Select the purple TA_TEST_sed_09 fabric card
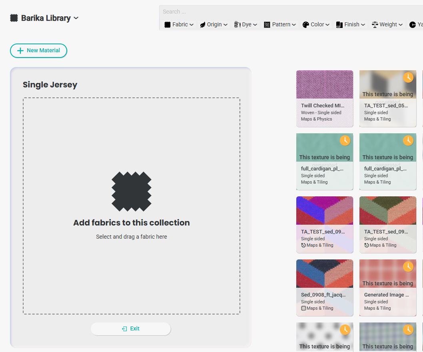This screenshot has height=352, width=423. [325, 224]
